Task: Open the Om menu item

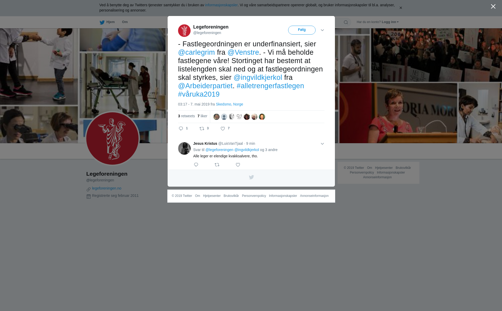Action: click(125, 22)
